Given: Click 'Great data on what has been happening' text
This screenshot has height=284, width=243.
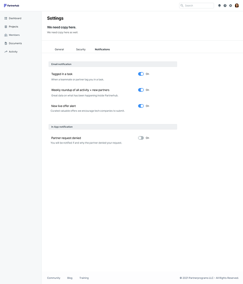Looking at the screenshot, I should click(x=85, y=96).
